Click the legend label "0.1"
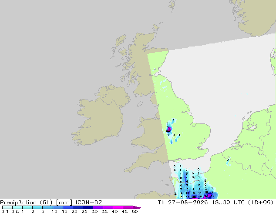276x213 pixels. pyautogui.click(x=5, y=211)
